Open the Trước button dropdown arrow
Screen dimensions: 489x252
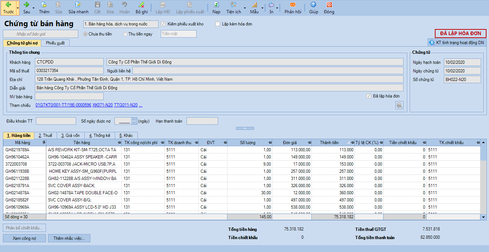coord(18,8)
